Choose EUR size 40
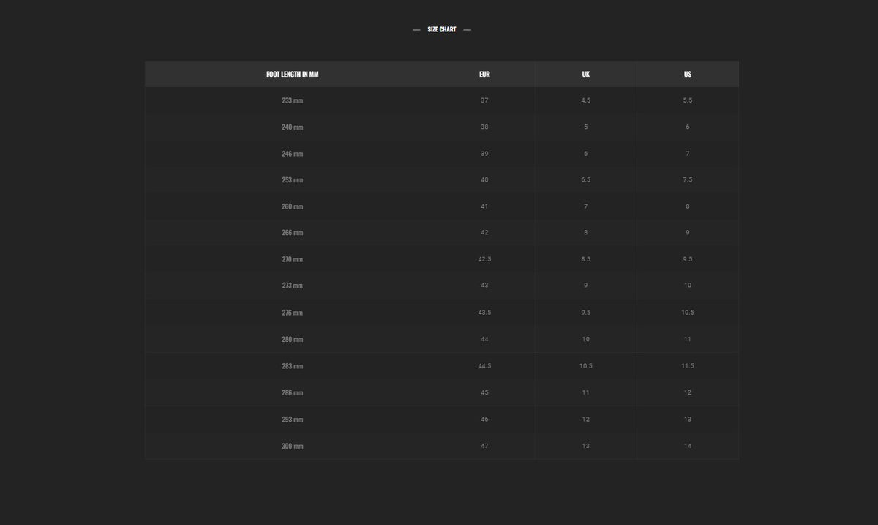 [484, 179]
